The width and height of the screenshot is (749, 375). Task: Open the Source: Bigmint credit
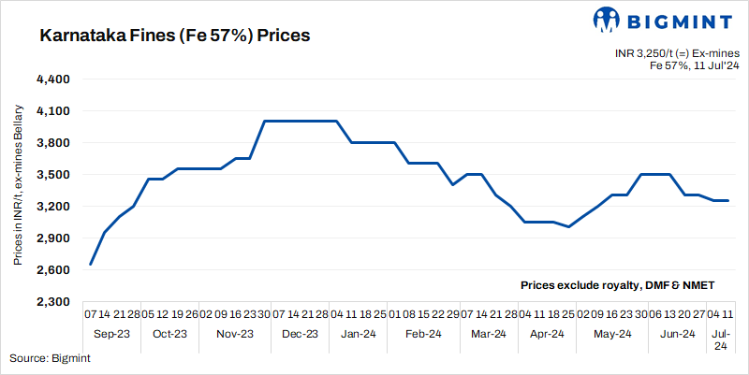click(x=46, y=358)
